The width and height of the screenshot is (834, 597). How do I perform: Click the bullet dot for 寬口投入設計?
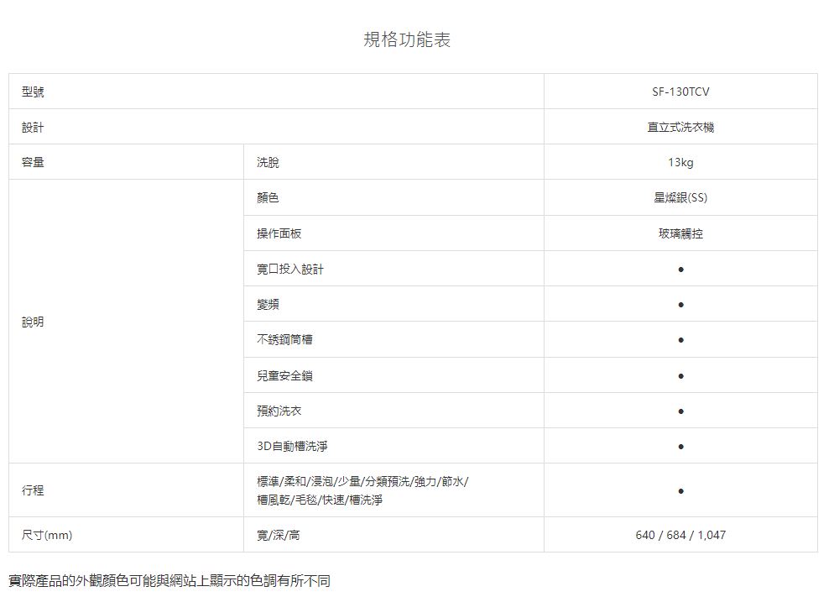[680, 270]
